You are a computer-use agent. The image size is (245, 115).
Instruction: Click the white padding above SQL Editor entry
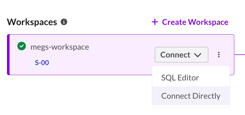tap(191, 67)
